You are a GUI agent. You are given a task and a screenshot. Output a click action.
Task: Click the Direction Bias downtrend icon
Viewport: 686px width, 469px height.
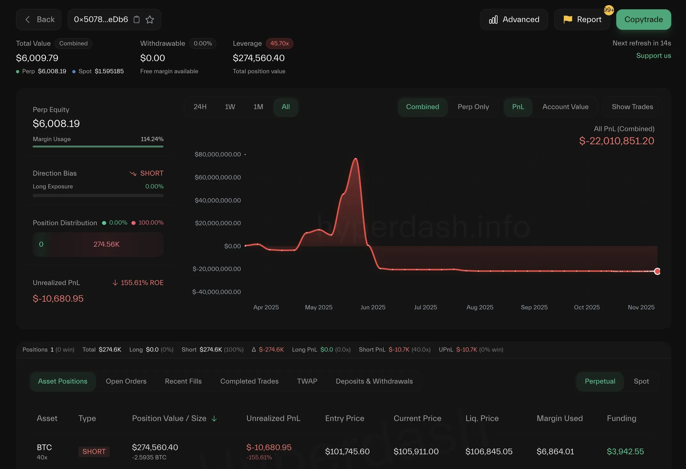[133, 173]
